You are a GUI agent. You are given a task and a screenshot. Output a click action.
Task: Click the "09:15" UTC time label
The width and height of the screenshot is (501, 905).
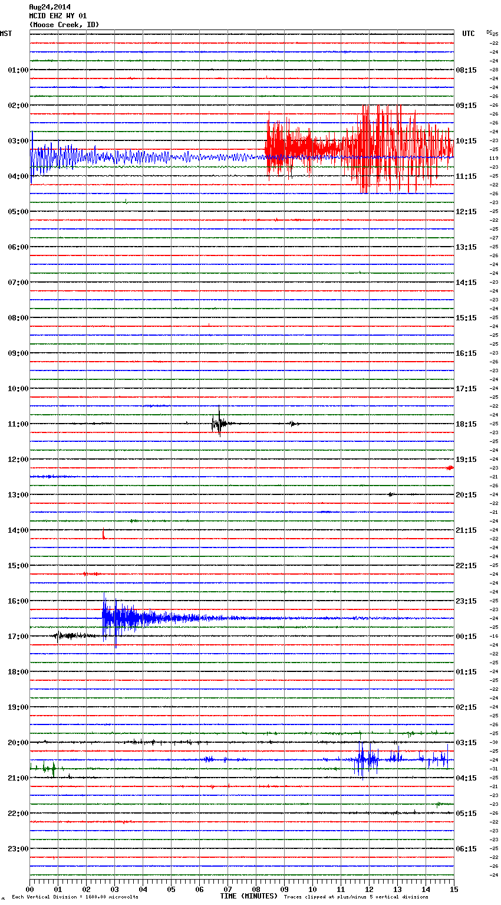point(466,105)
